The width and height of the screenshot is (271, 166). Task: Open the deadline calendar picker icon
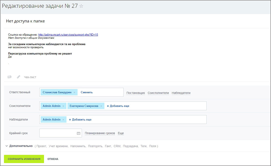pyautogui.click(x=79, y=133)
